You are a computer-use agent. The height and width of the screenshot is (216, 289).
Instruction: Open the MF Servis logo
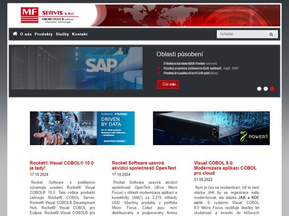(50, 15)
